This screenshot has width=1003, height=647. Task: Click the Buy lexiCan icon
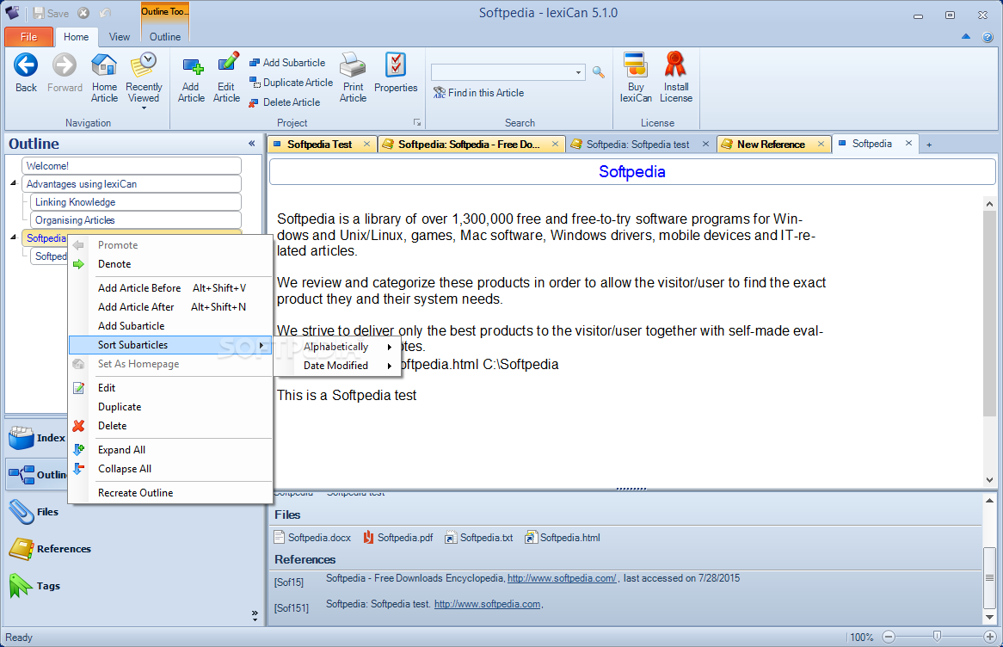pyautogui.click(x=635, y=65)
